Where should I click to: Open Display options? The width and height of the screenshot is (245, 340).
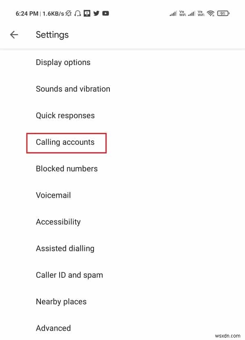click(63, 63)
